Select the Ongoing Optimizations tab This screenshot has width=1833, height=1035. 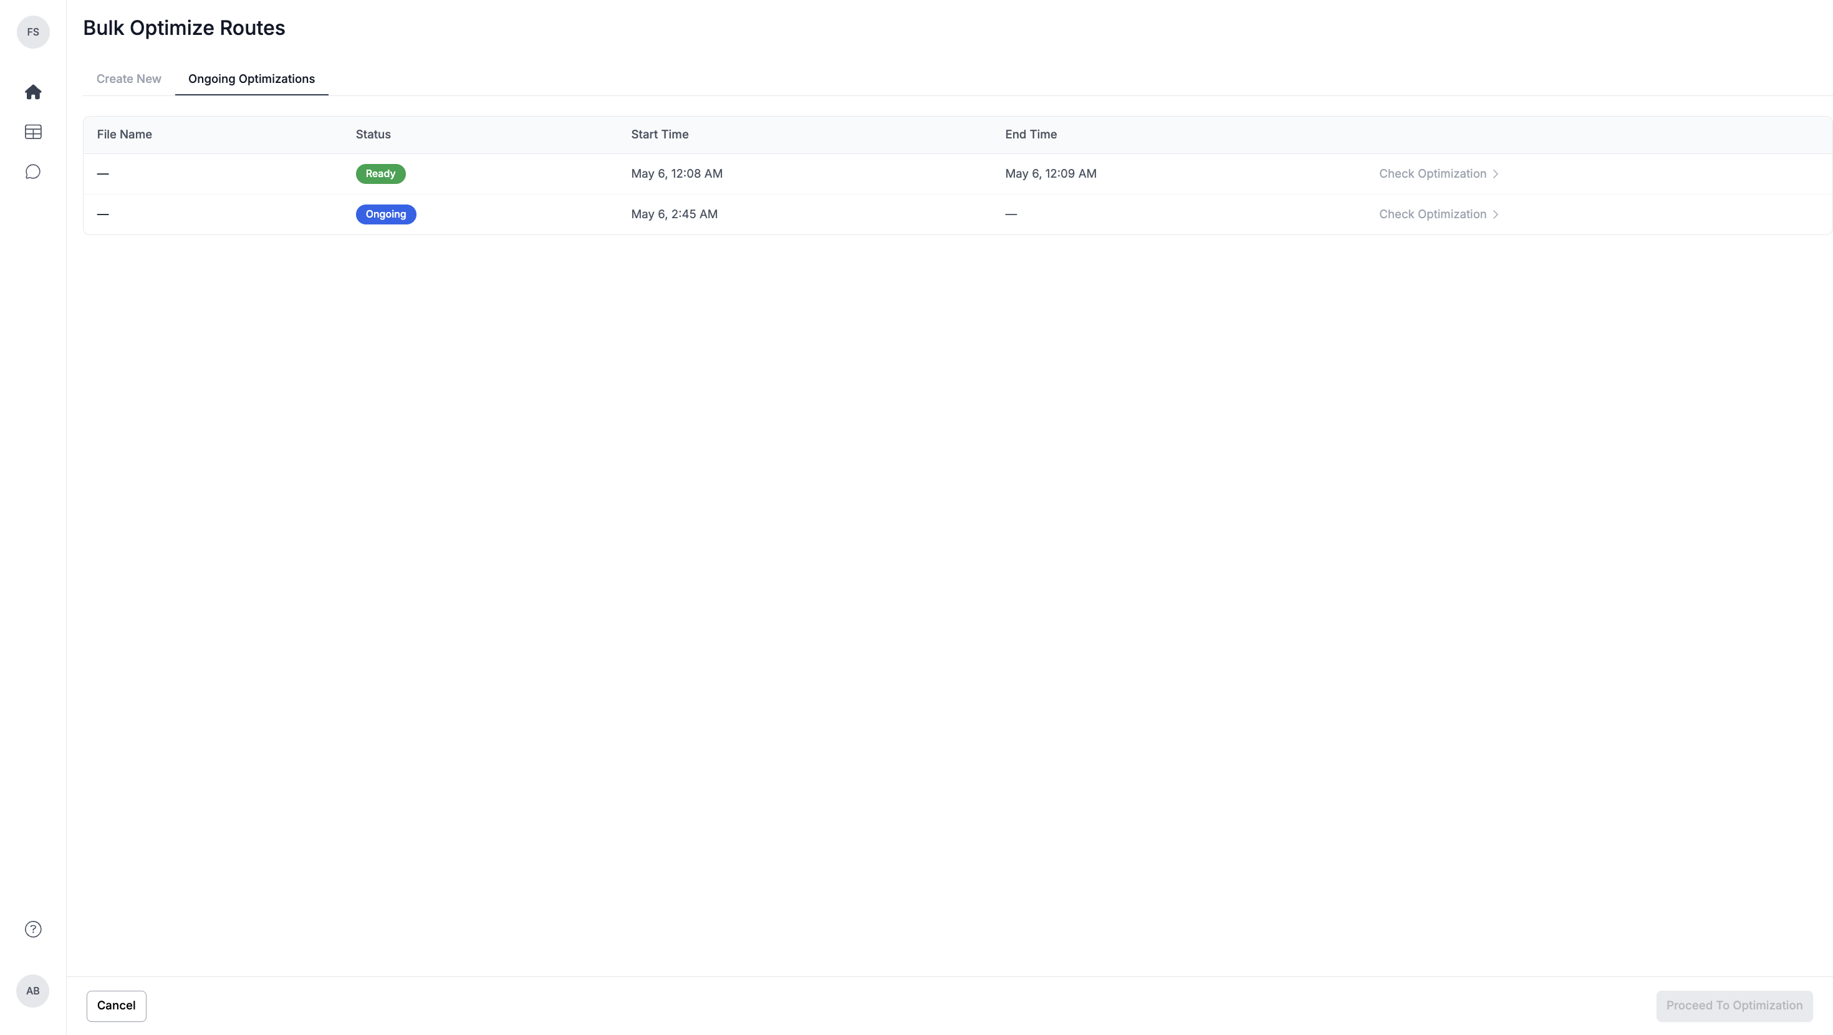(x=251, y=79)
